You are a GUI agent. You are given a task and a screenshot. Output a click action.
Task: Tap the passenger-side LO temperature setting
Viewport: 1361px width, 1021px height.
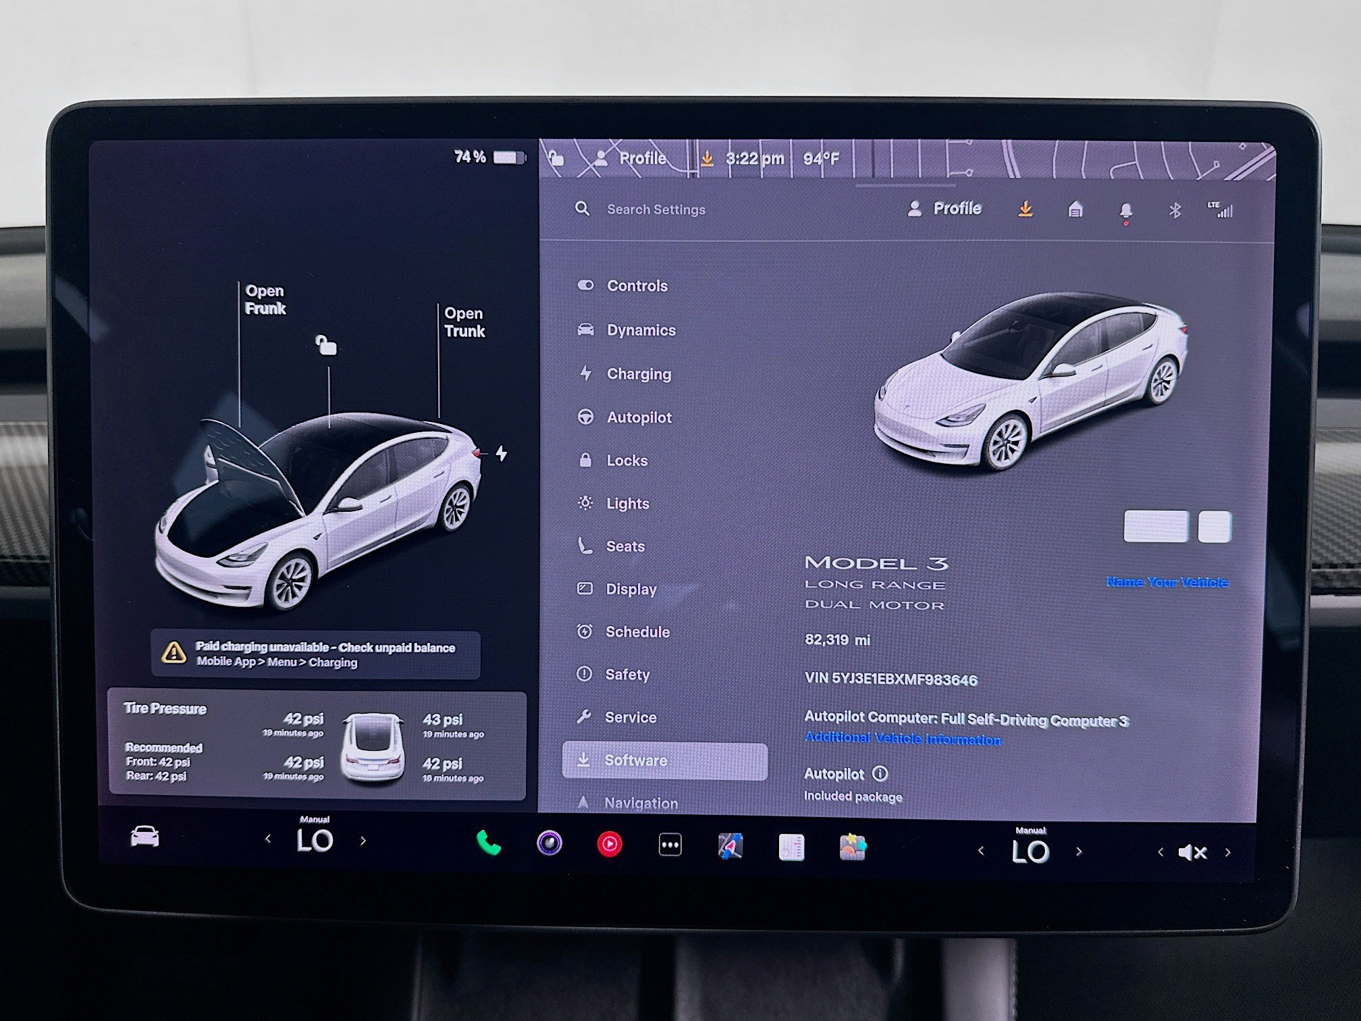(x=1030, y=852)
